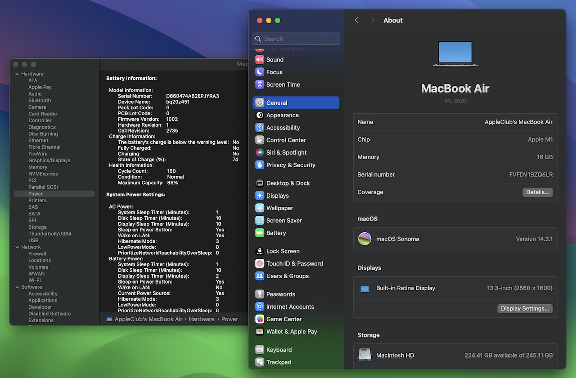This screenshot has width=576, height=378.
Task: Click the Touch ID fingerprint icon
Action: click(260, 263)
